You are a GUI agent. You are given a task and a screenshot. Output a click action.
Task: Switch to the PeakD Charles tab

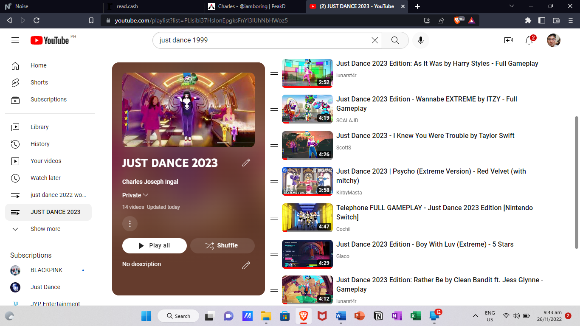[x=255, y=6]
